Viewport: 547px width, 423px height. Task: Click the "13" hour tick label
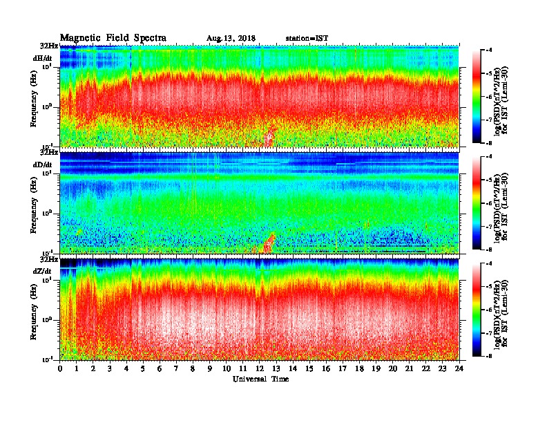pyautogui.click(x=276, y=368)
